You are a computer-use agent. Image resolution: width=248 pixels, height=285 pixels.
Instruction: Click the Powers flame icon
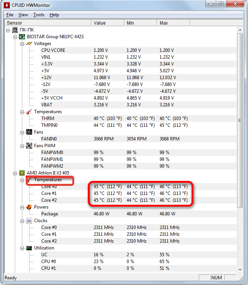[x=29, y=207]
